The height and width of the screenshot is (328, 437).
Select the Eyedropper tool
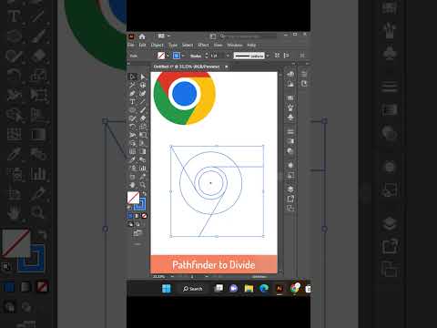point(133,159)
